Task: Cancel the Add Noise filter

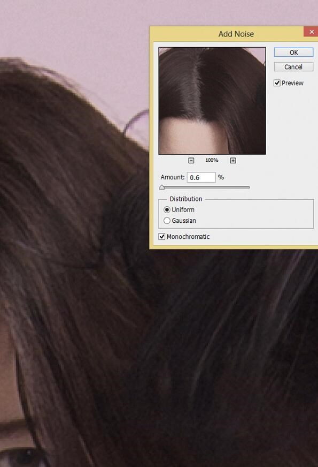Action: 293,67
